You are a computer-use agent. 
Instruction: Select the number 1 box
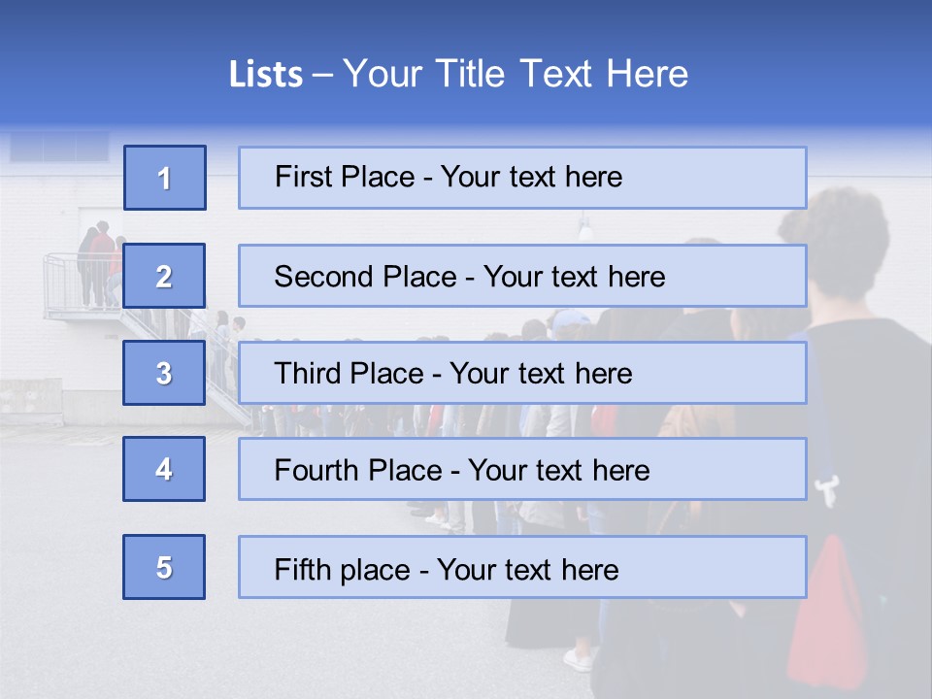point(165,178)
